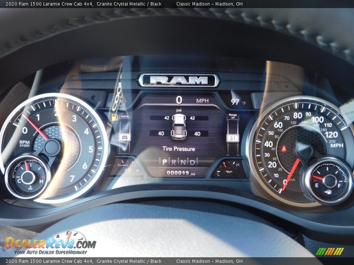Select the truck icon in the menu strip
The height and width of the screenshot is (265, 354).
(125, 137)
